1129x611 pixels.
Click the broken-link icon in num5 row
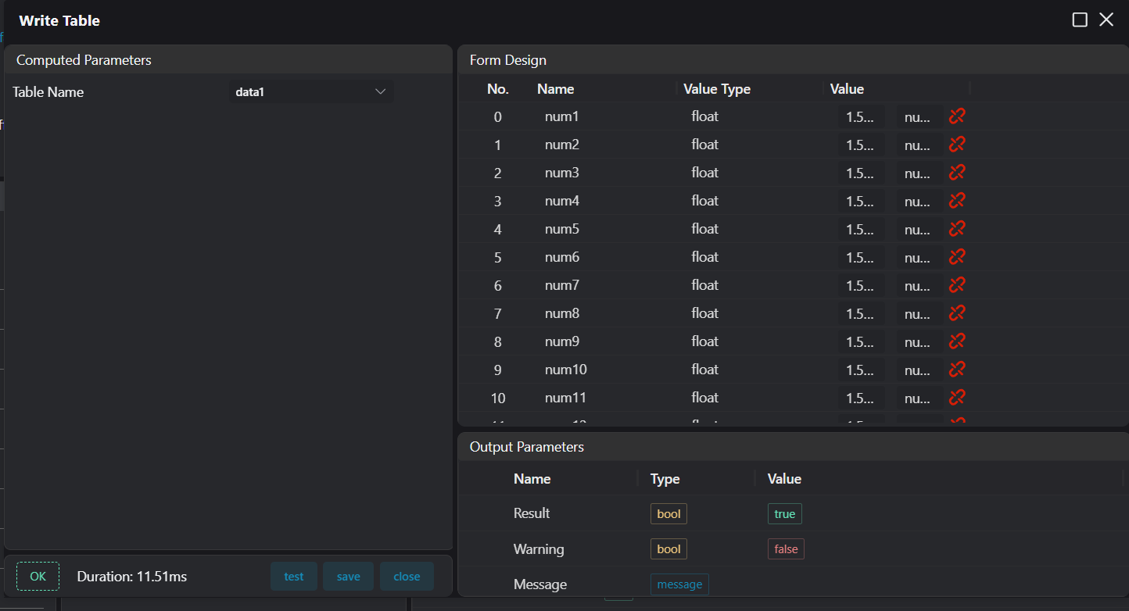click(957, 229)
